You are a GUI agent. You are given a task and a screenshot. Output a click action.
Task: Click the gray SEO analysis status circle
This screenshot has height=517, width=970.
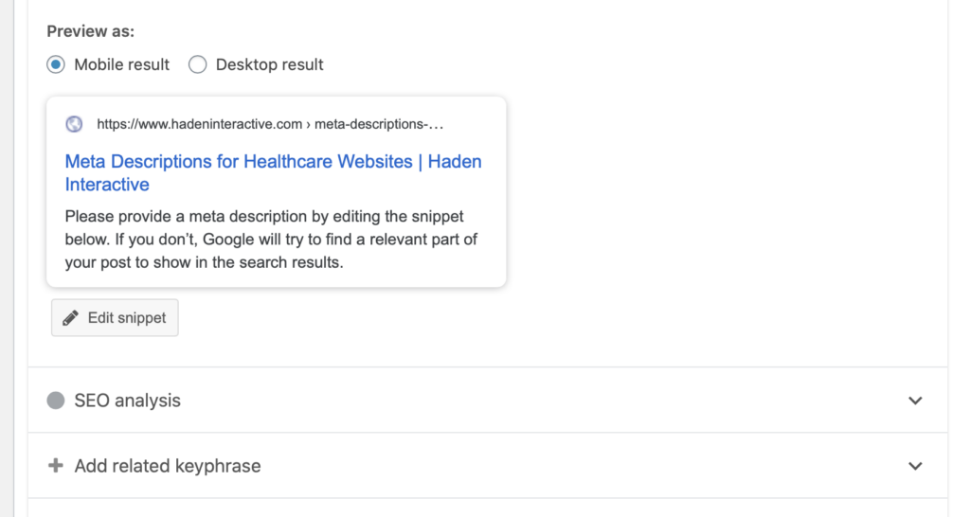[x=56, y=401]
